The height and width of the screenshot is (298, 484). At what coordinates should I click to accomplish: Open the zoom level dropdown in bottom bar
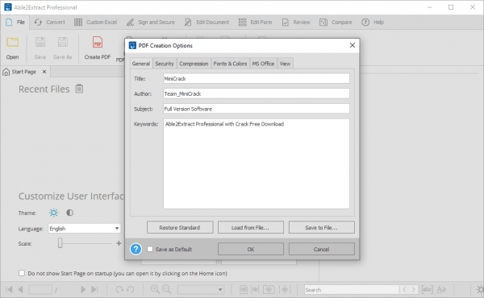coord(201,289)
